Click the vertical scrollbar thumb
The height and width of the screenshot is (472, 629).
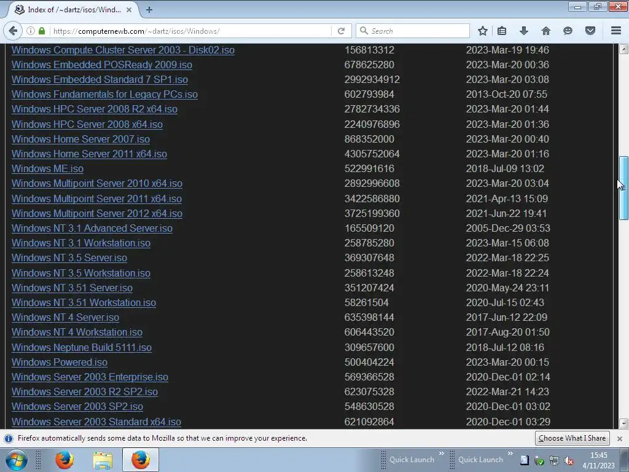[x=623, y=188]
